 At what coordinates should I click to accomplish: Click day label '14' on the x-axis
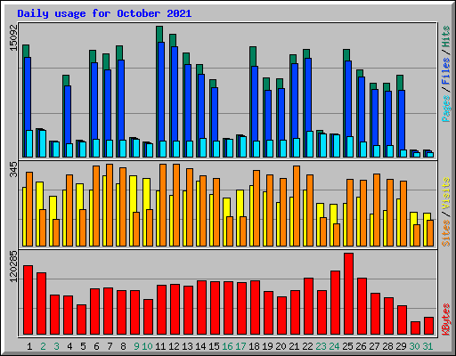click(x=200, y=346)
